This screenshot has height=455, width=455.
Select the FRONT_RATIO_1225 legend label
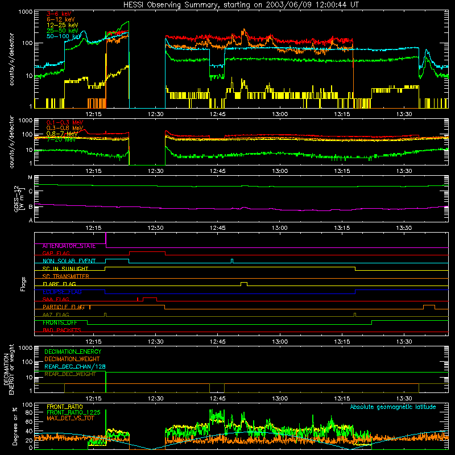[x=73, y=413]
